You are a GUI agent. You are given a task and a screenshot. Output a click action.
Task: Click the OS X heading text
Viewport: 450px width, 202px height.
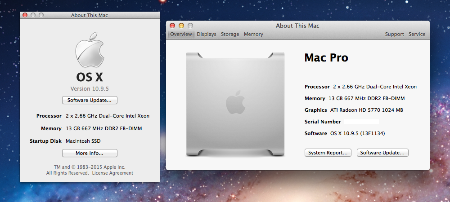pyautogui.click(x=90, y=77)
